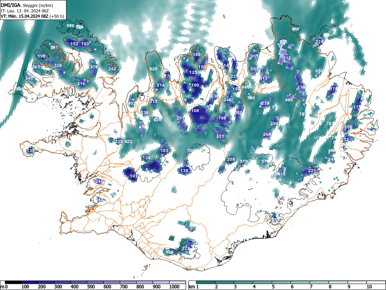Click the 'km' unit label in legend

pyautogui.click(x=192, y=287)
